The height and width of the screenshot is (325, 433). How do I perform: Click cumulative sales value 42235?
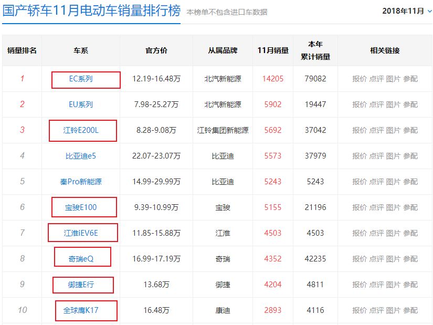point(315,259)
